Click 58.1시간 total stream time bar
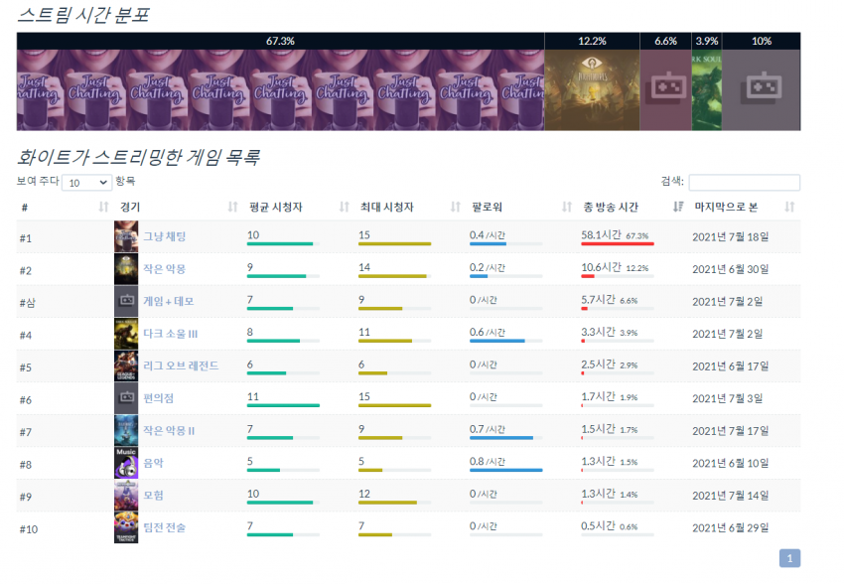 pos(618,243)
